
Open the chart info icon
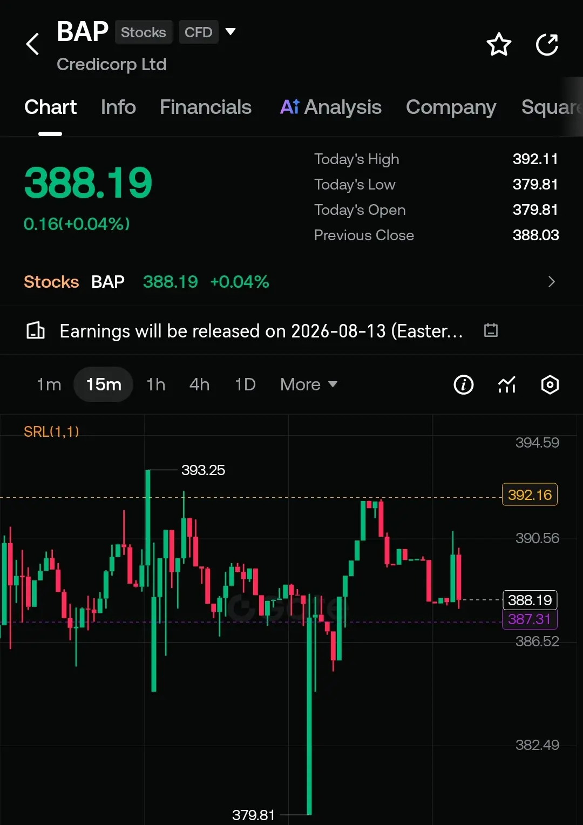point(463,384)
